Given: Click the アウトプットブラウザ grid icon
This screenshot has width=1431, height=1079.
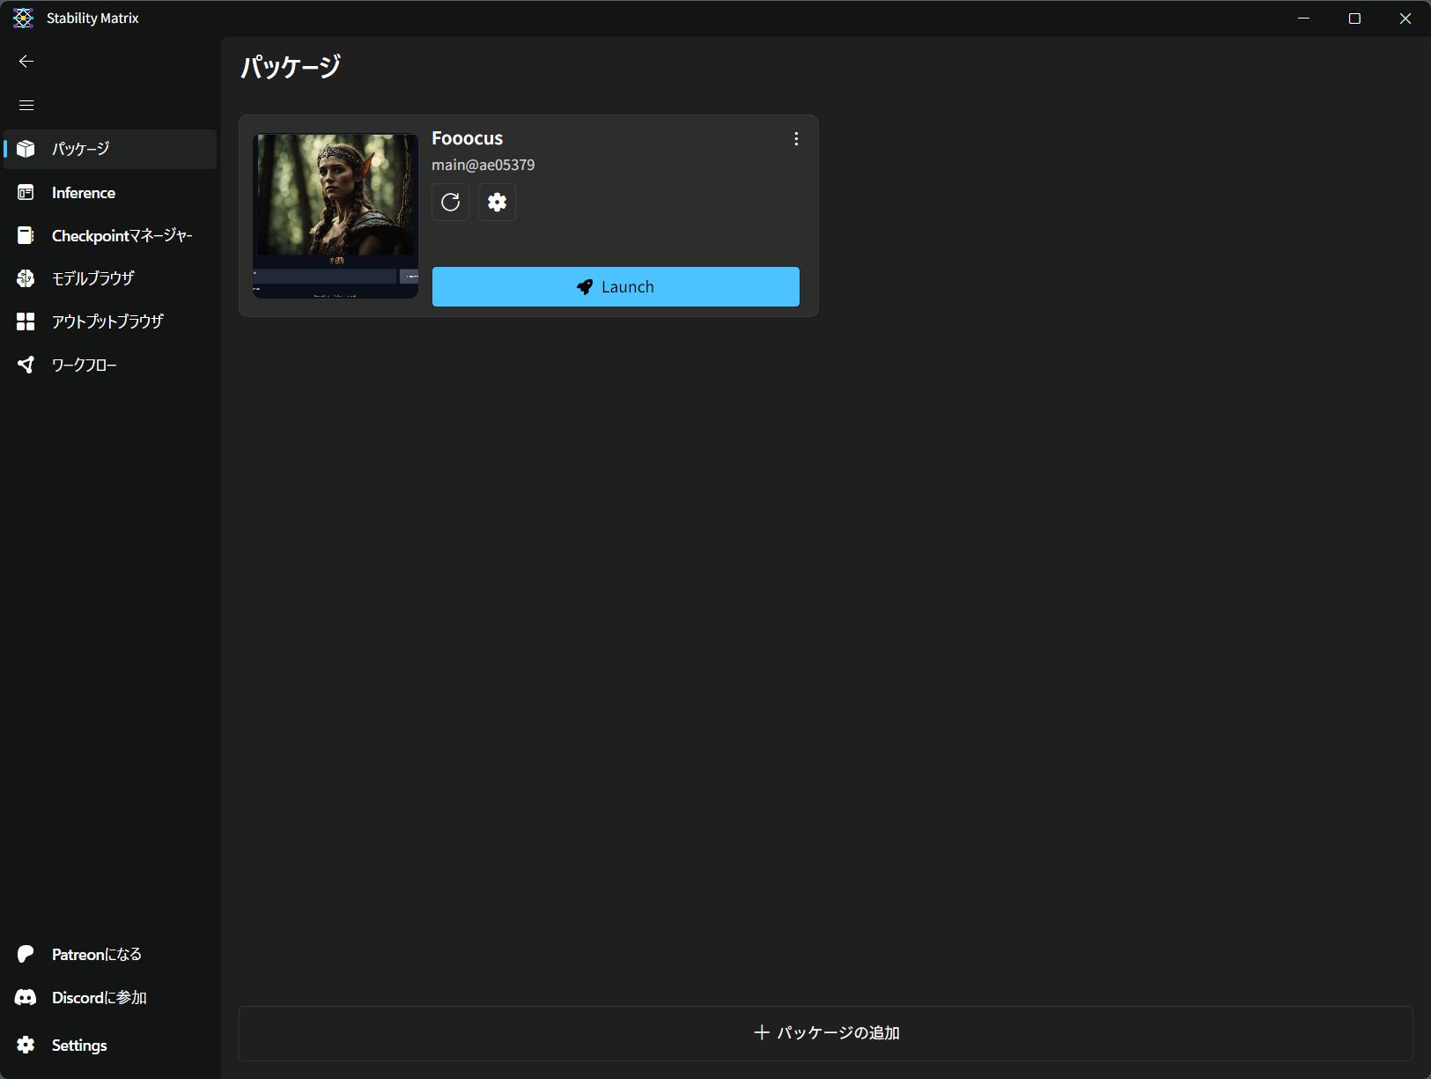Looking at the screenshot, I should (x=26, y=321).
